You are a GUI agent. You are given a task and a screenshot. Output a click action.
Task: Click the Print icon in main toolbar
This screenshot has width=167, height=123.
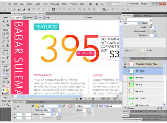pyautogui.click(x=29, y=9)
